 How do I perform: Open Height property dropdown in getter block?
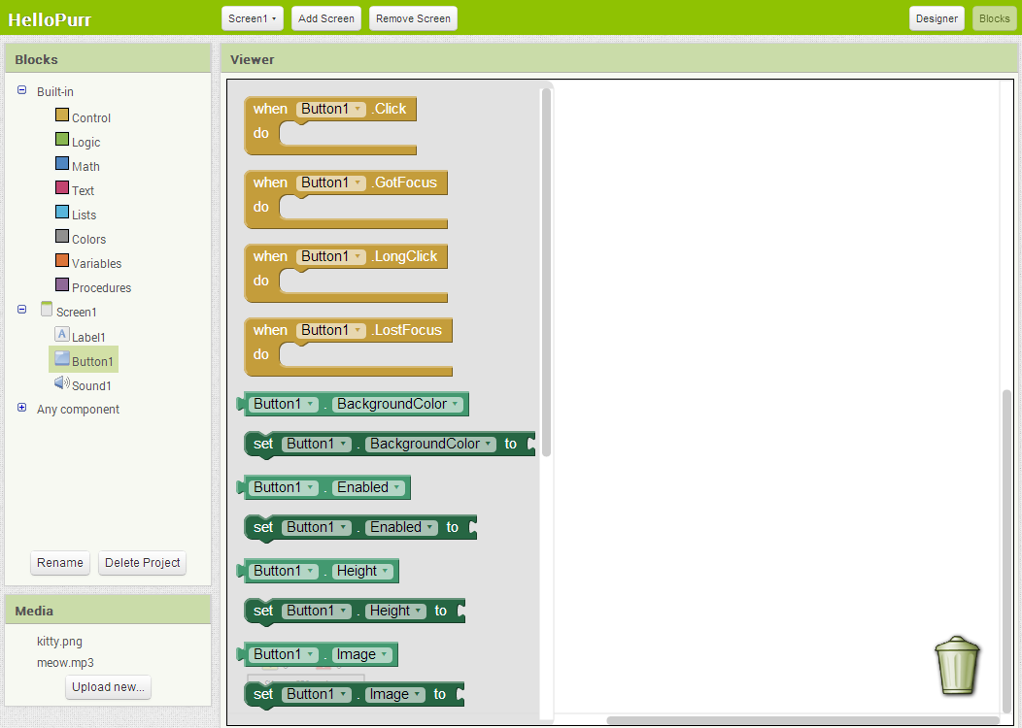363,571
